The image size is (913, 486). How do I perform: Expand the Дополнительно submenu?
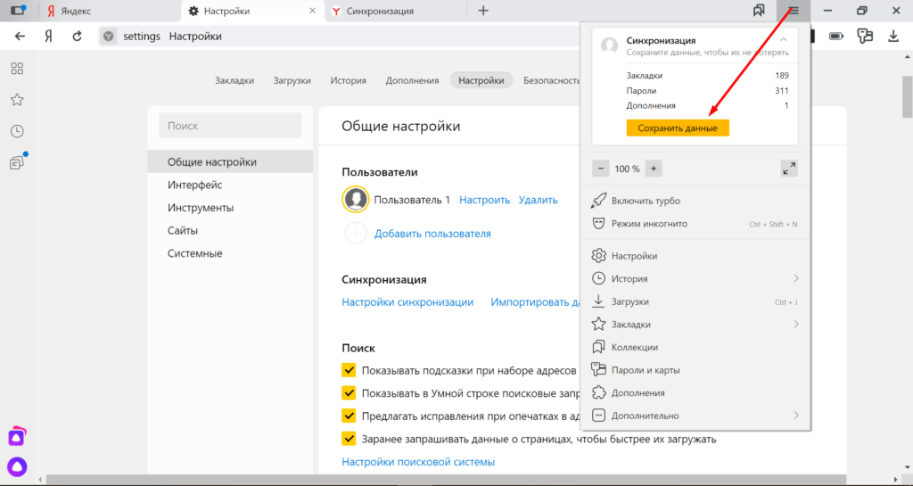pyautogui.click(x=795, y=416)
